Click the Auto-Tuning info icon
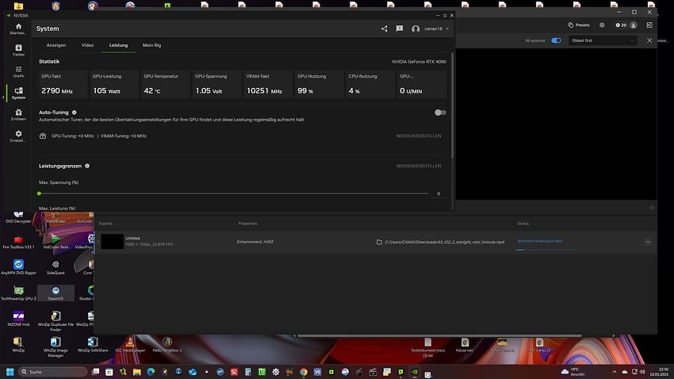Screen dimensions: 674x379 pyautogui.click(x=75, y=112)
